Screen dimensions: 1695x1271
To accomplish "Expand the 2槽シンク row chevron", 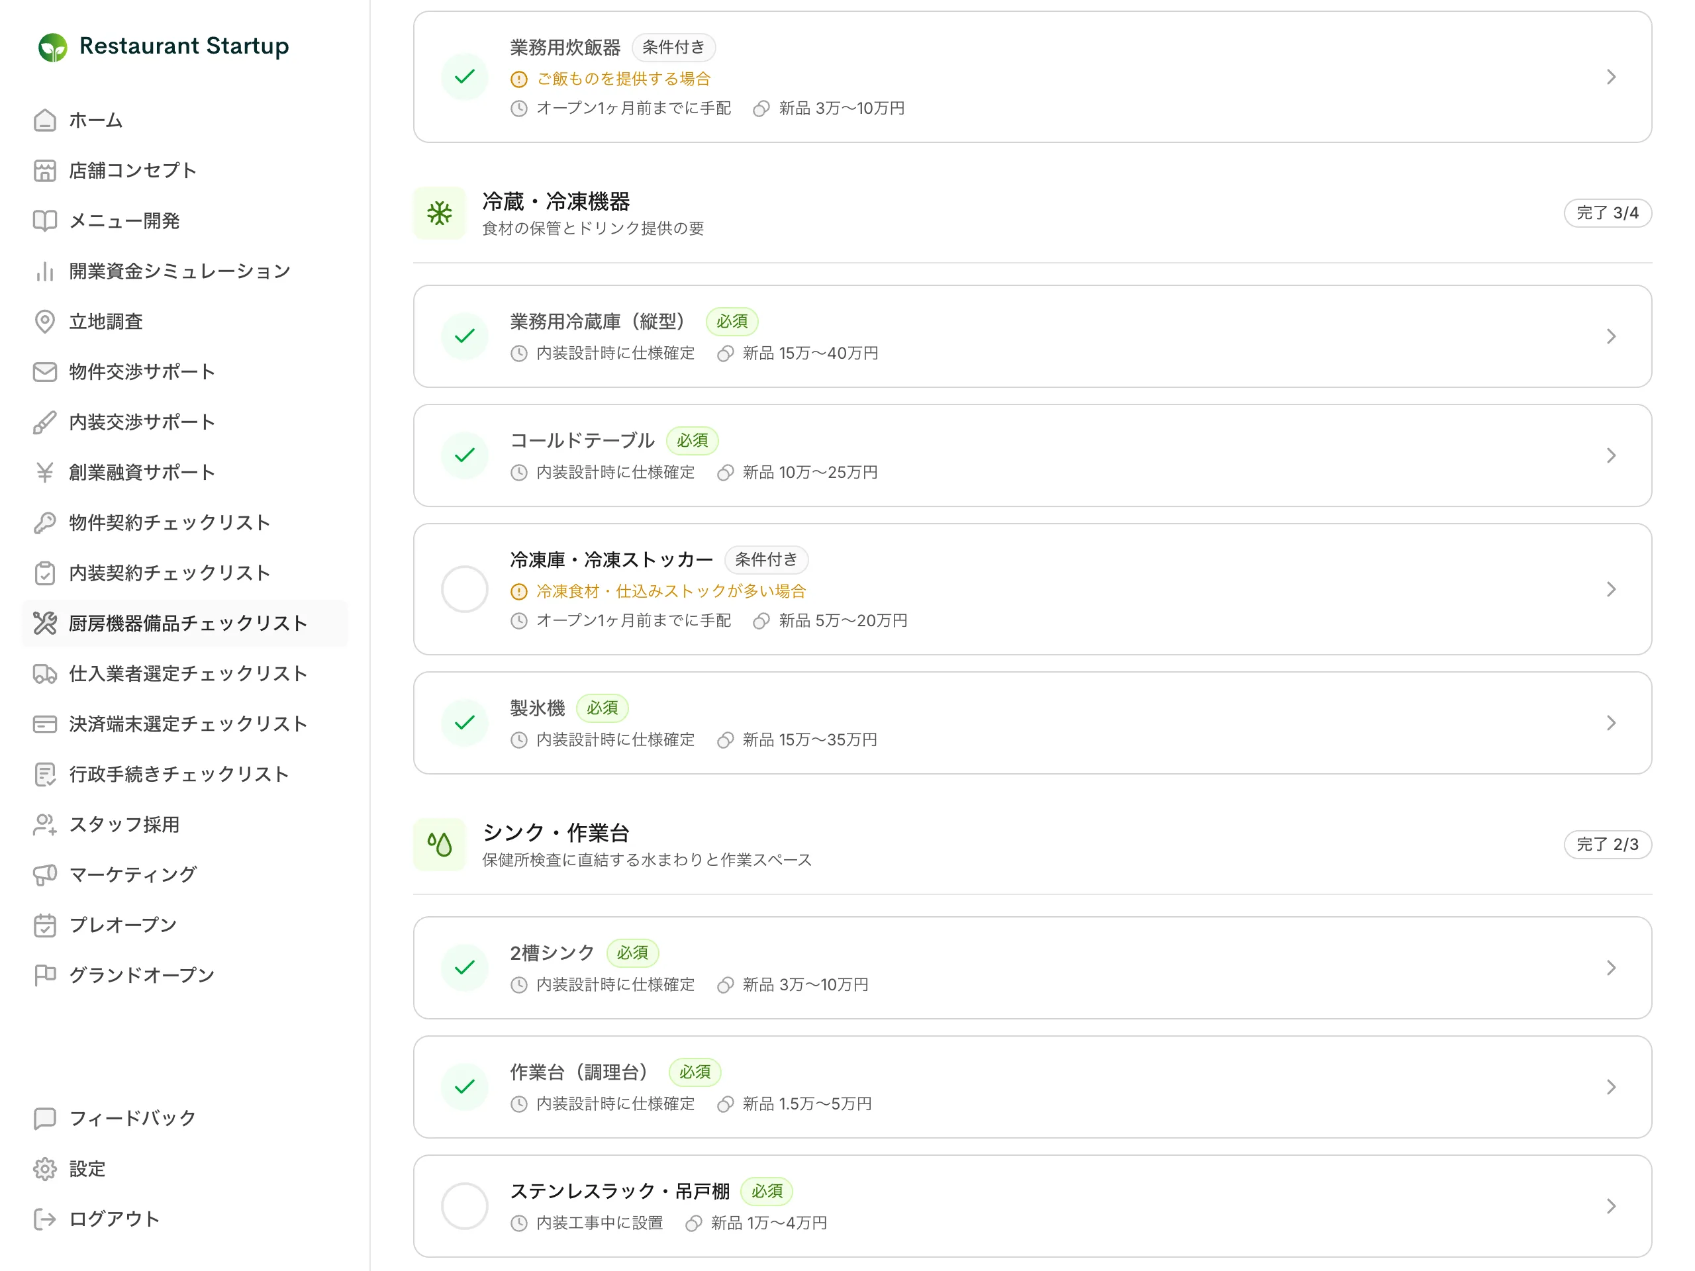I will pos(1611,968).
